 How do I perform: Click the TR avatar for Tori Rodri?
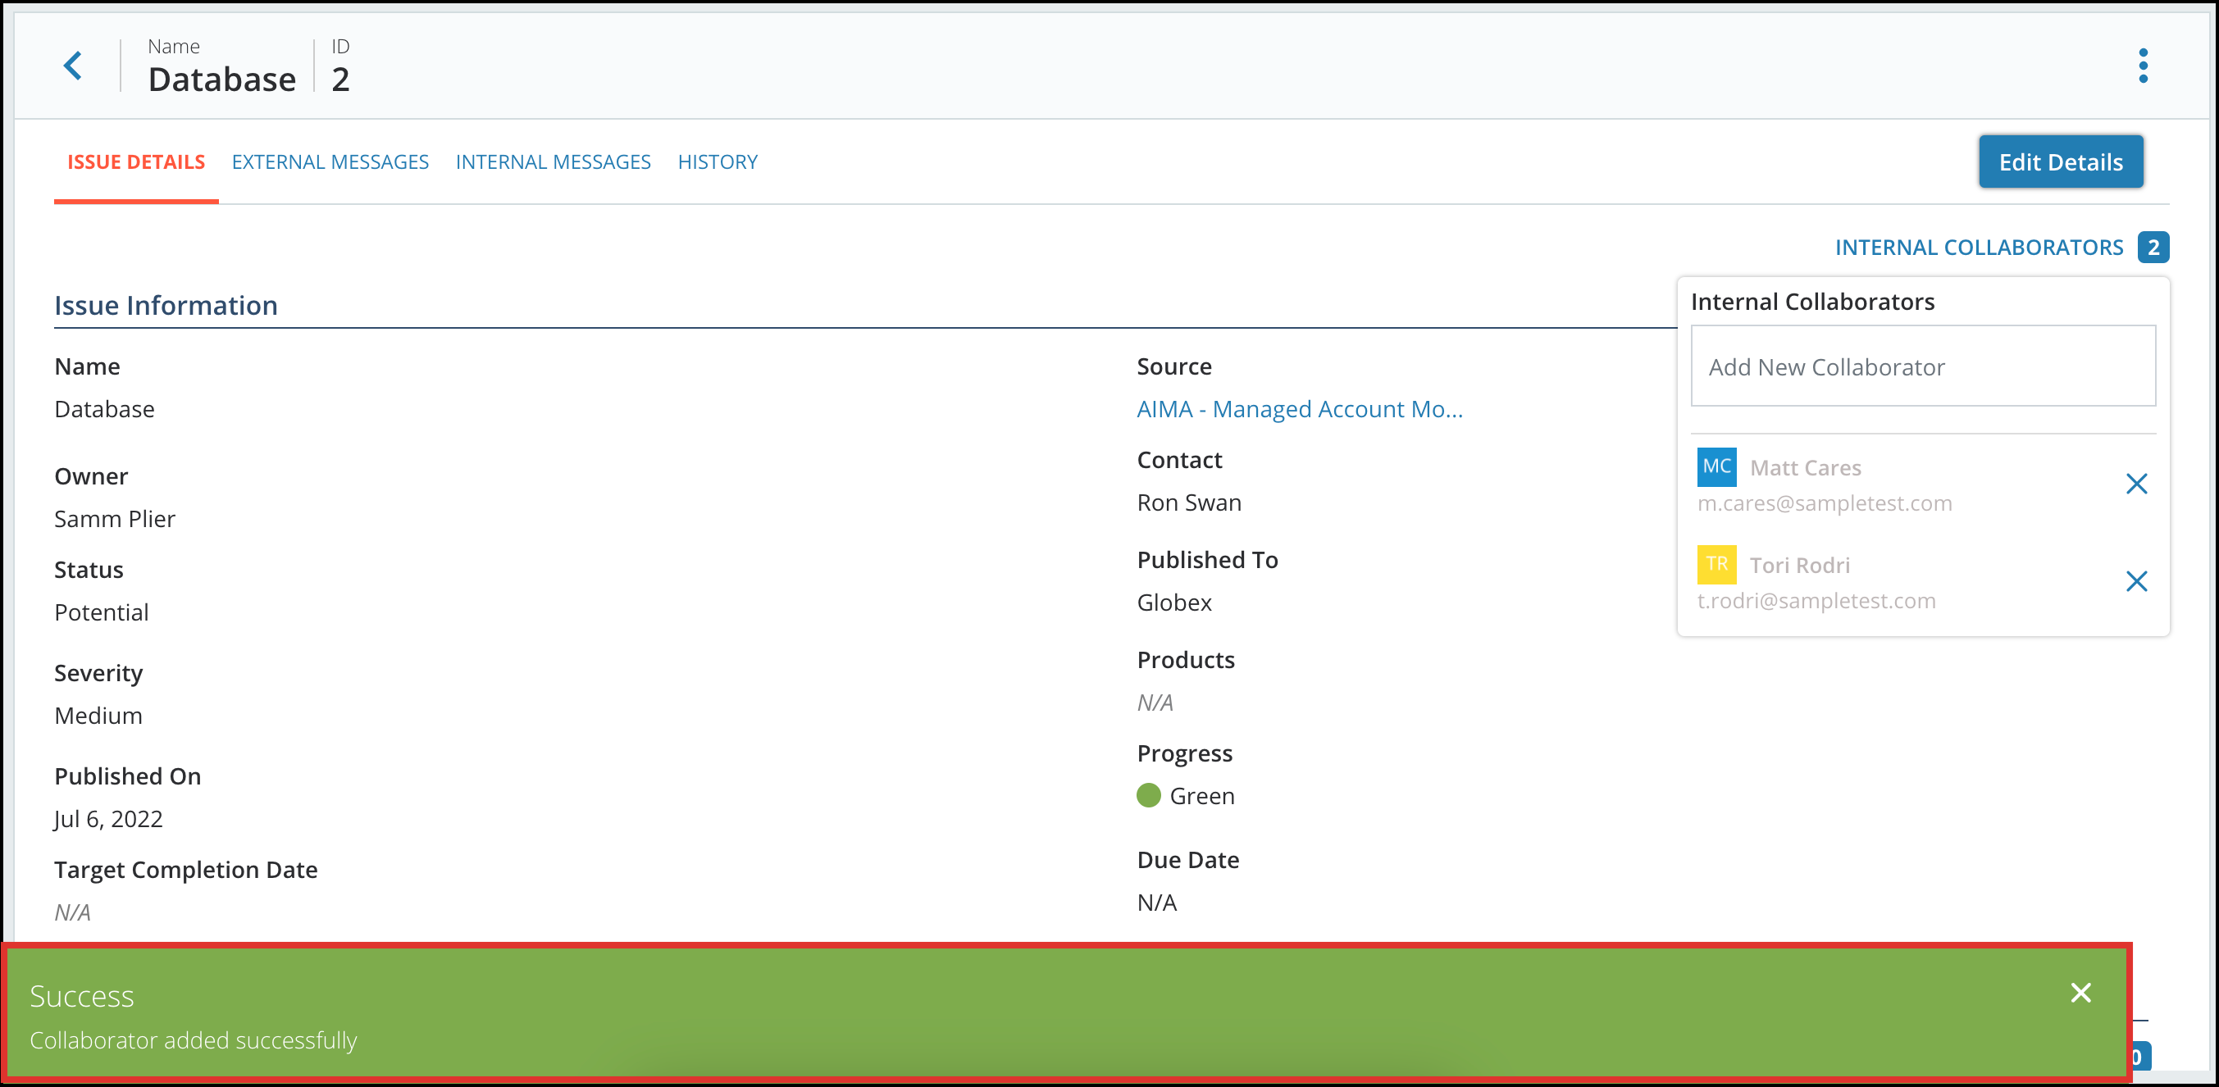pos(1716,564)
